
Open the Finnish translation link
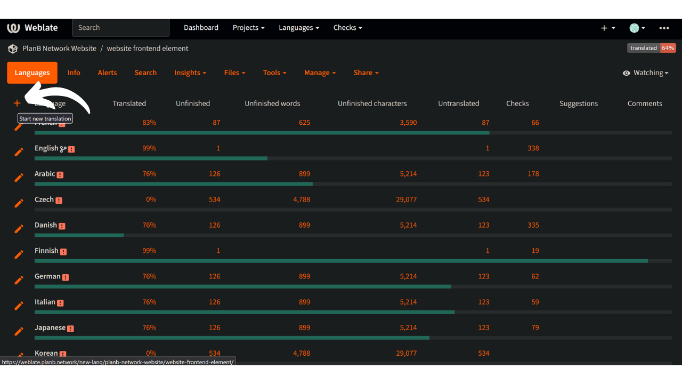pos(46,251)
